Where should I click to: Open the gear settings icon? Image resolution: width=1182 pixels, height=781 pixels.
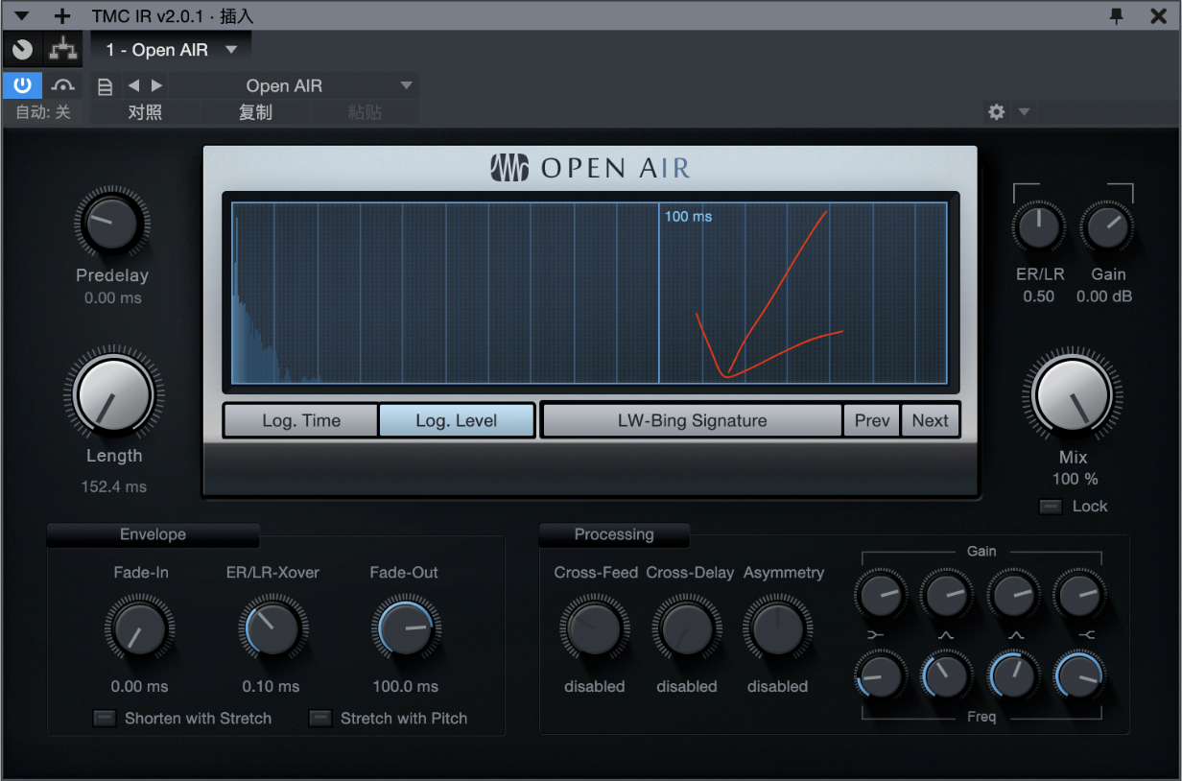pos(997,112)
